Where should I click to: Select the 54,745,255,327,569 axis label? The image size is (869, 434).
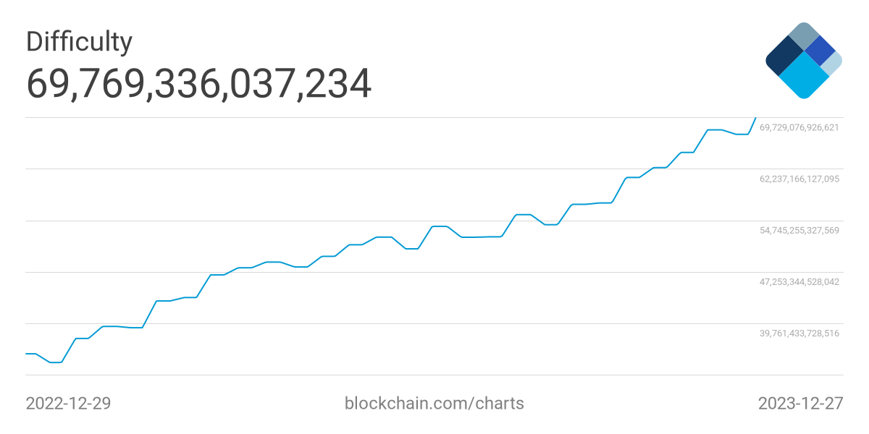(x=799, y=230)
